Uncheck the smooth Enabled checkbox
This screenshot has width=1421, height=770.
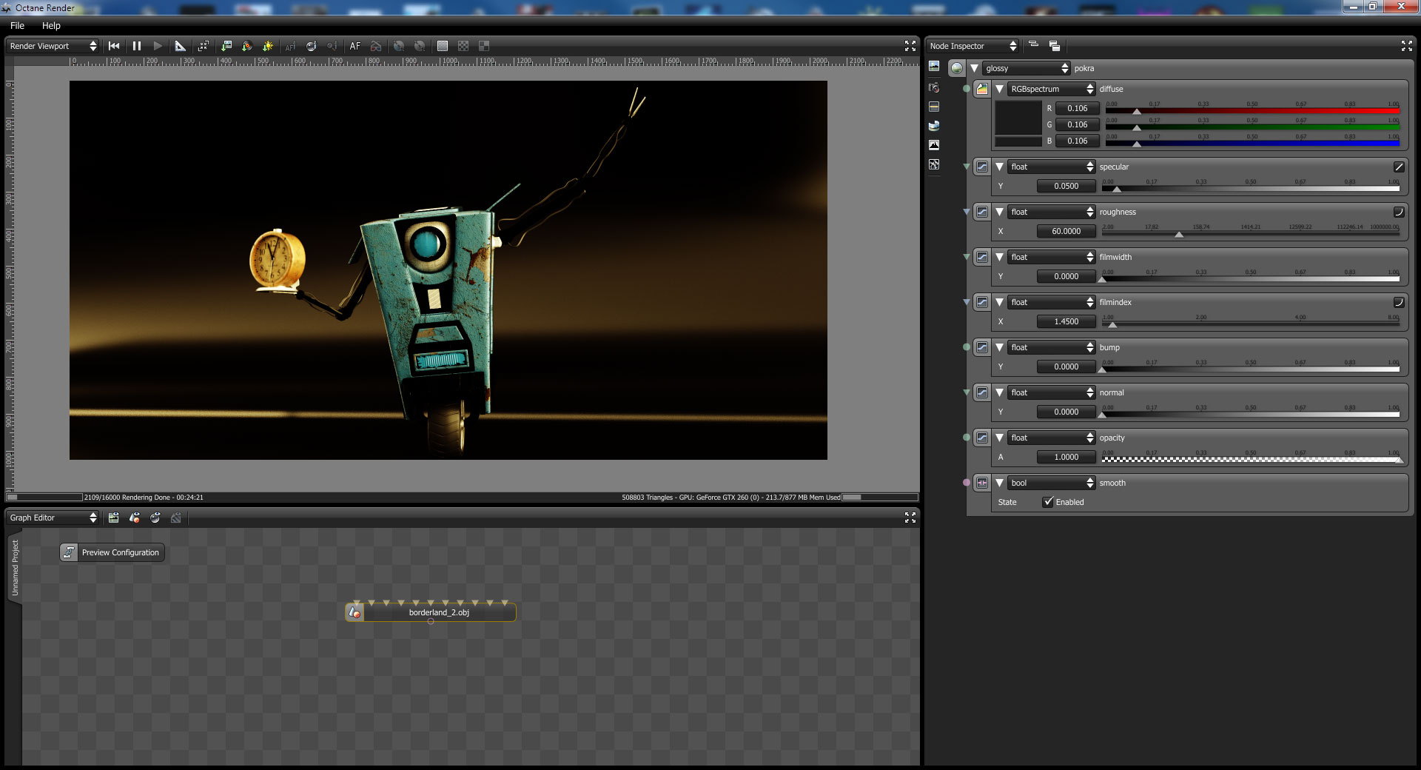point(1048,502)
